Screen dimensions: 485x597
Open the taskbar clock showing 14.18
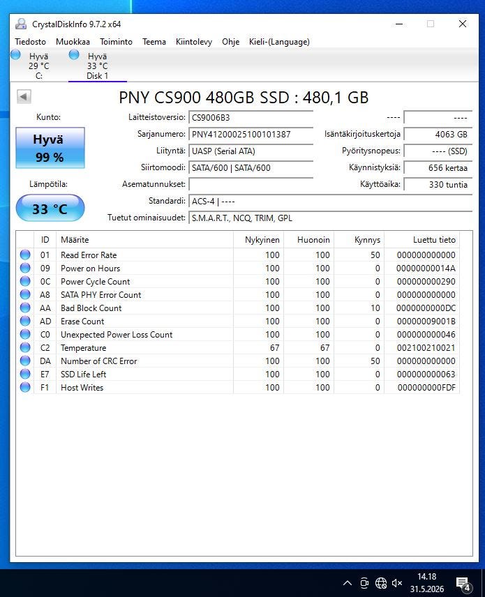click(x=426, y=582)
